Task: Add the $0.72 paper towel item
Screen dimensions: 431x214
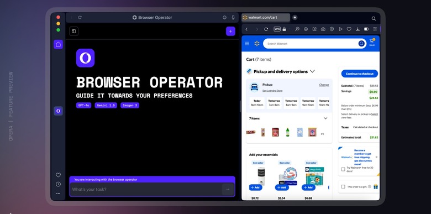Action: (256, 187)
